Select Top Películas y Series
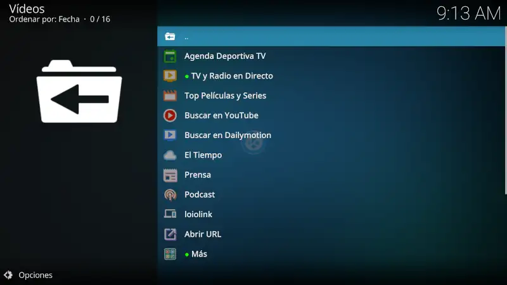 (331, 96)
